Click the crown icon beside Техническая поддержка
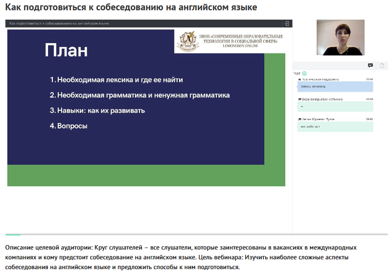The width and height of the screenshot is (392, 276). [x=299, y=79]
